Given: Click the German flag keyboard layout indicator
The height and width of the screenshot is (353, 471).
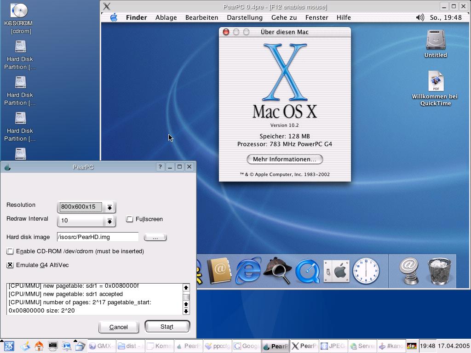Looking at the screenshot, I should (x=412, y=346).
